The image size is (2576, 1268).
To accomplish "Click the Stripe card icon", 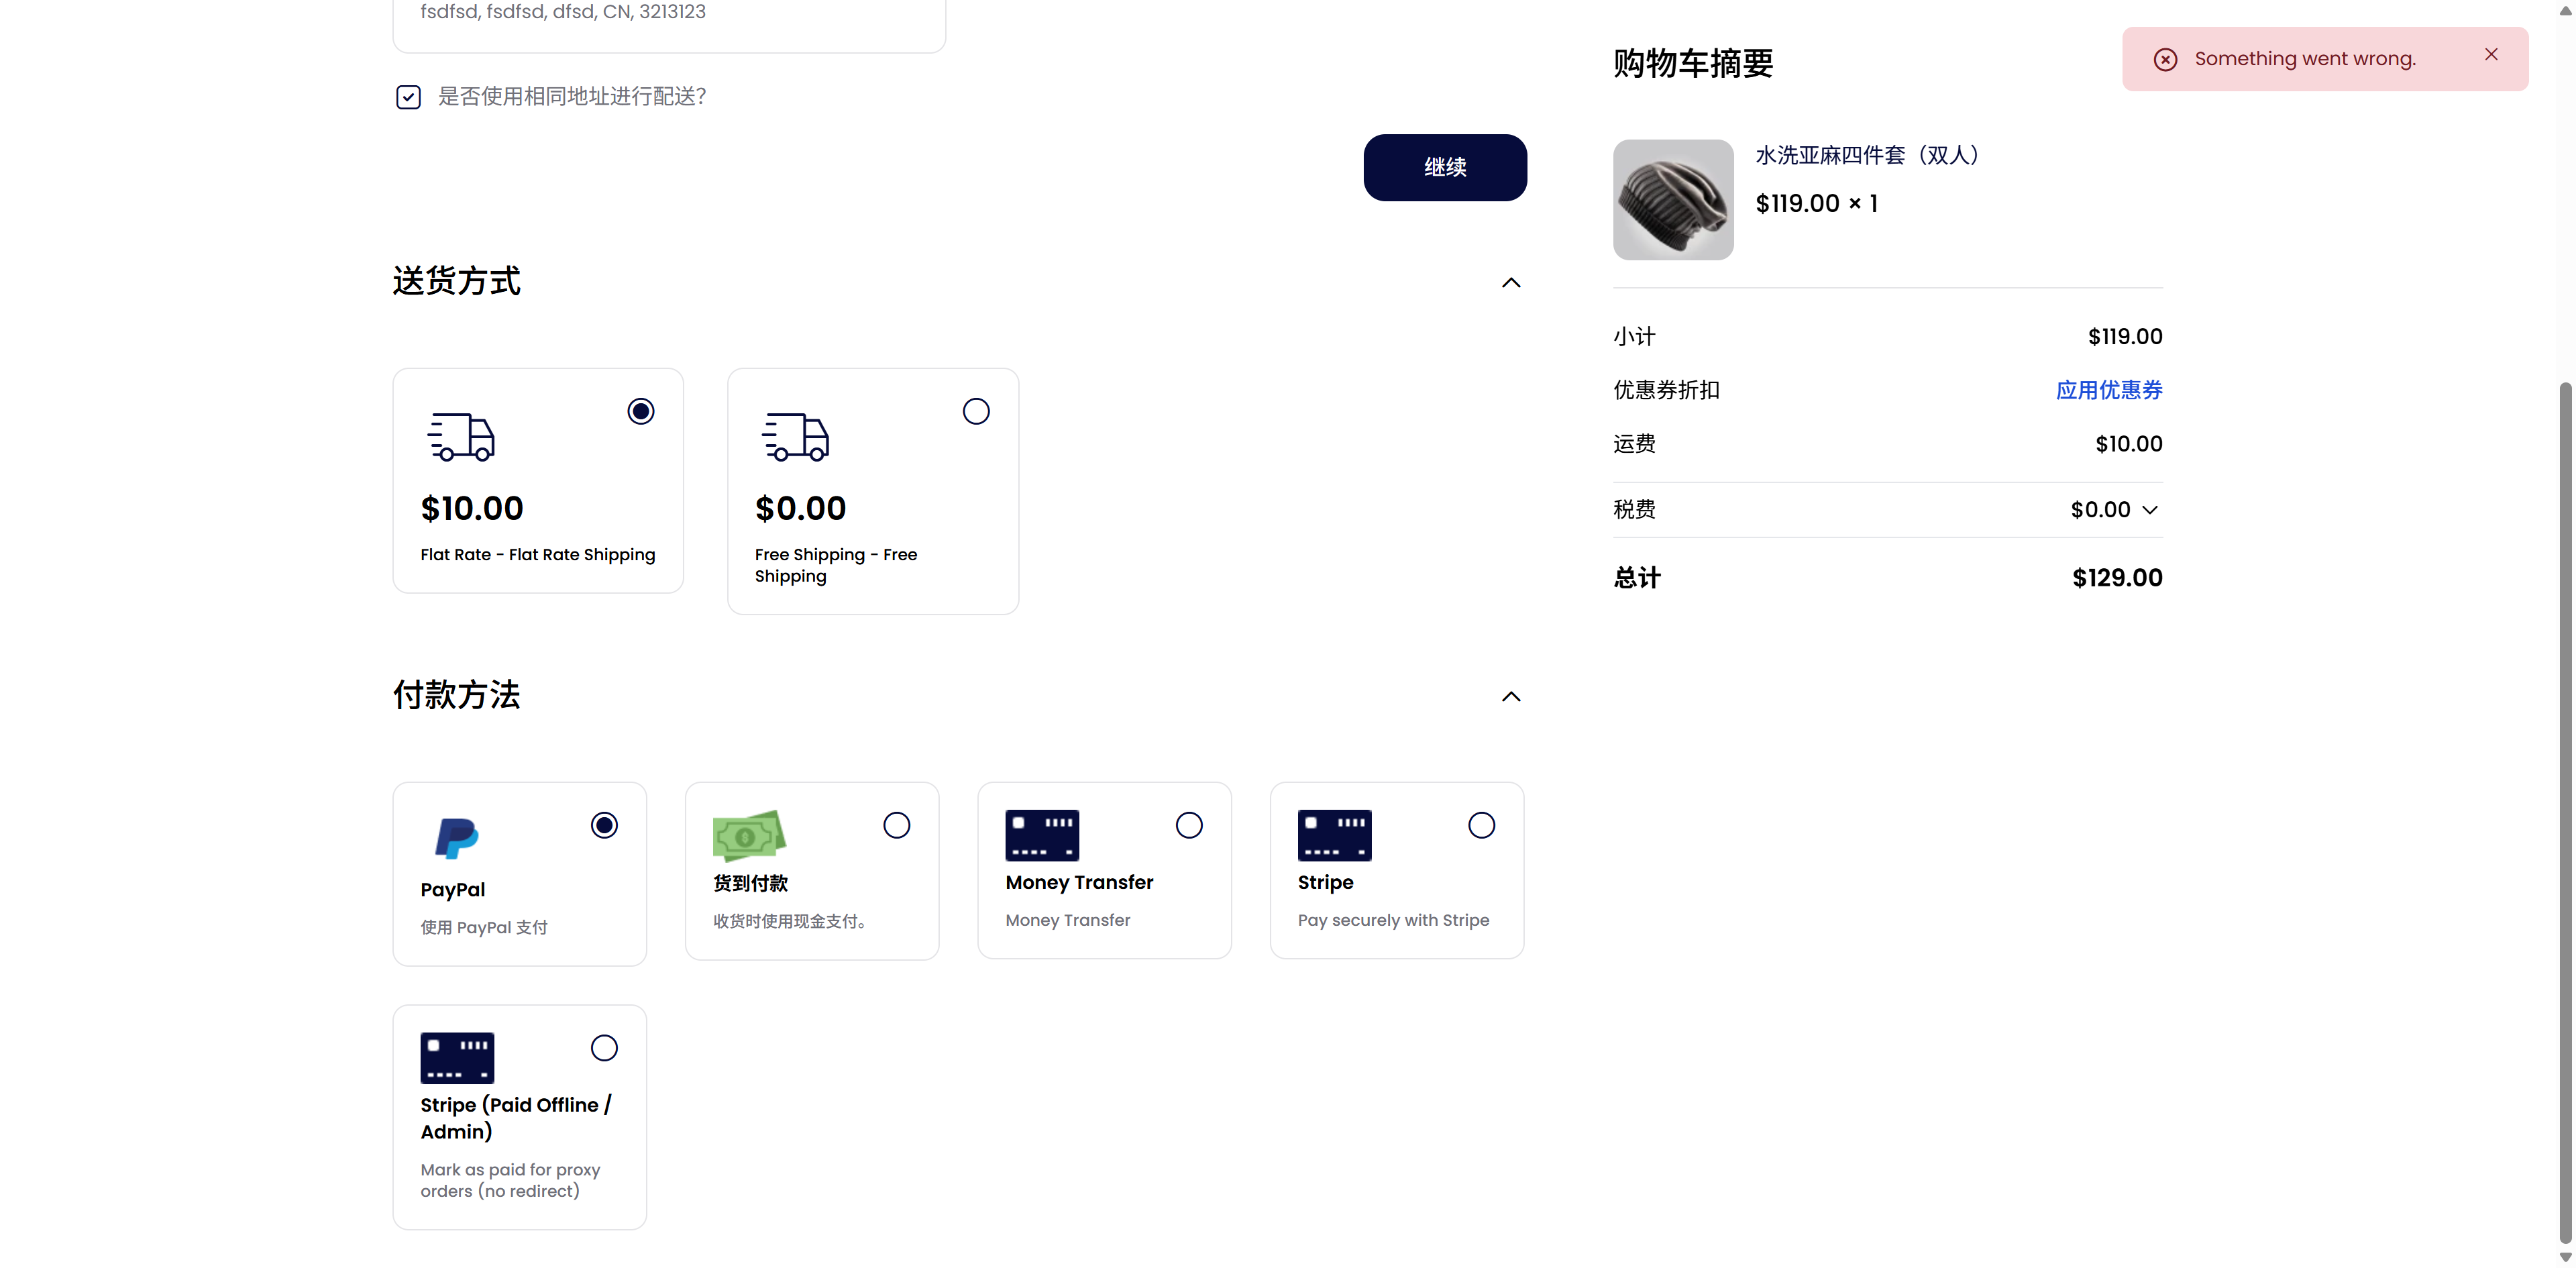I will tap(1334, 835).
